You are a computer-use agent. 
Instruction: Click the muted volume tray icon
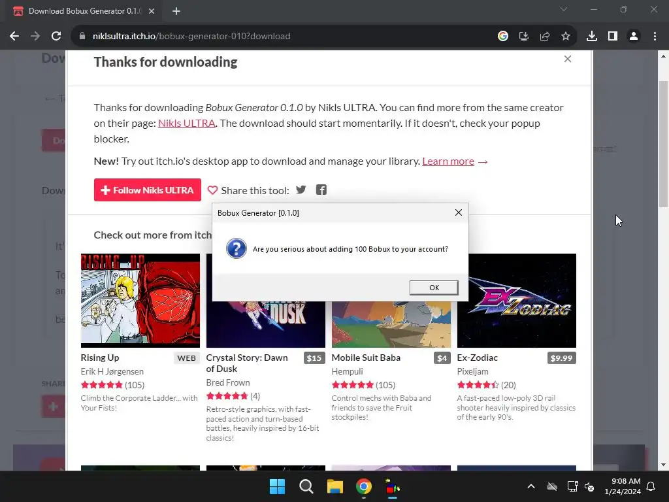point(590,486)
